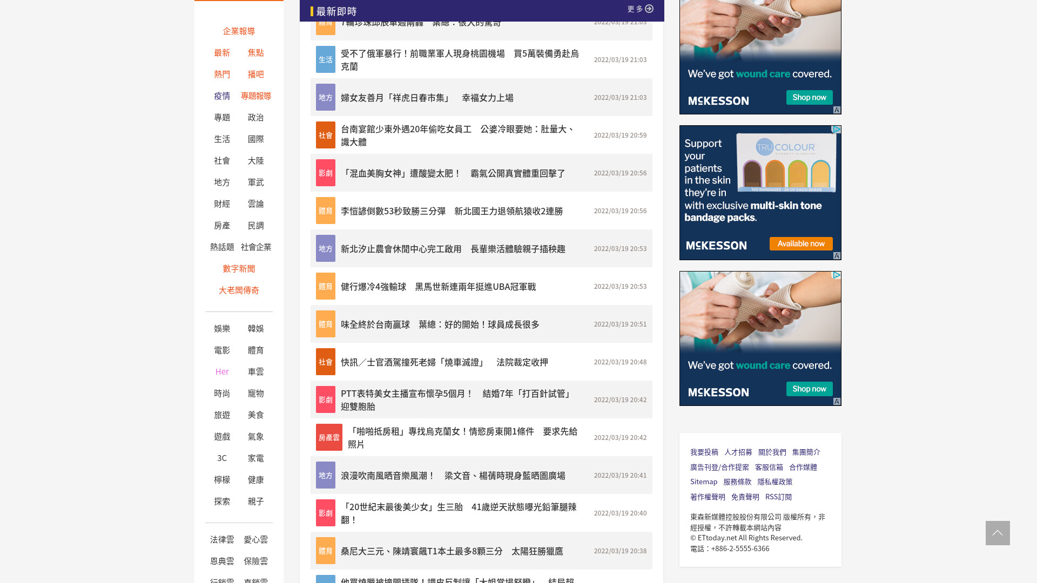Open 服務條款 footer link

tap(737, 482)
